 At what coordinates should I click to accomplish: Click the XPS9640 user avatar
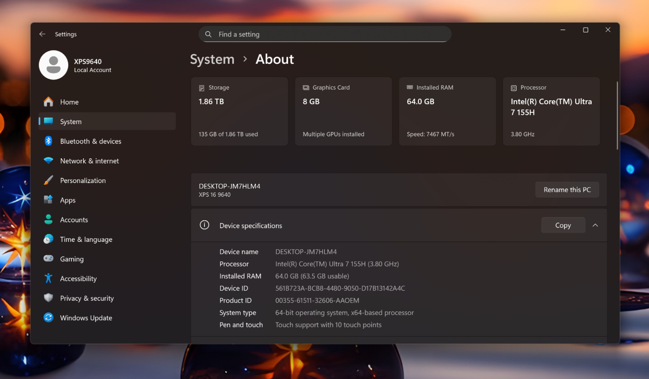pos(54,65)
